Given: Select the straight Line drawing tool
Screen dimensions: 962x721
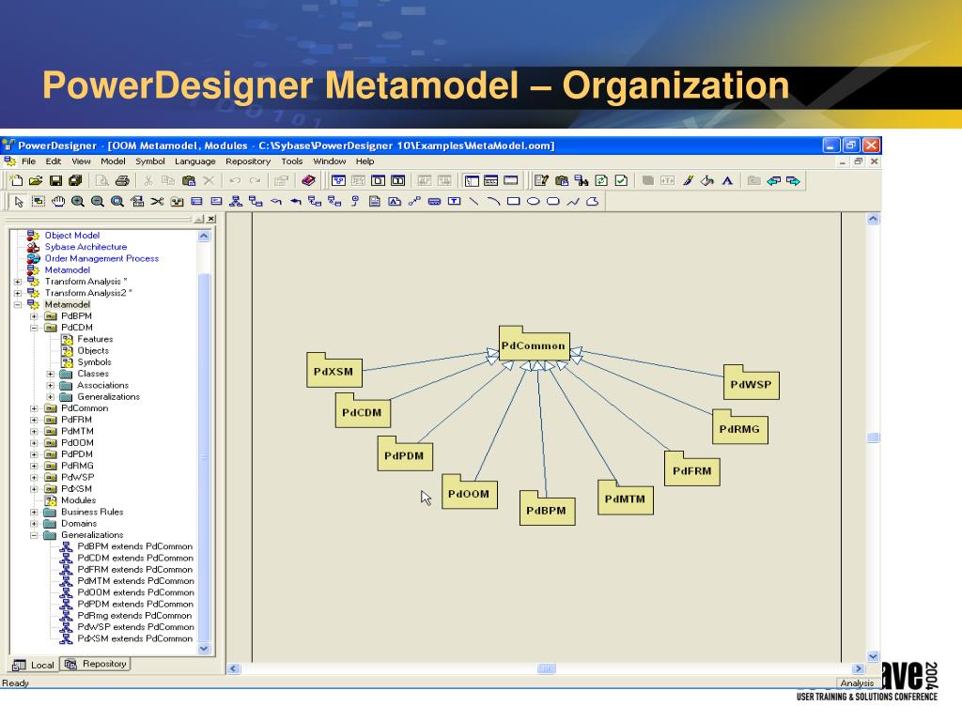Looking at the screenshot, I should [473, 201].
